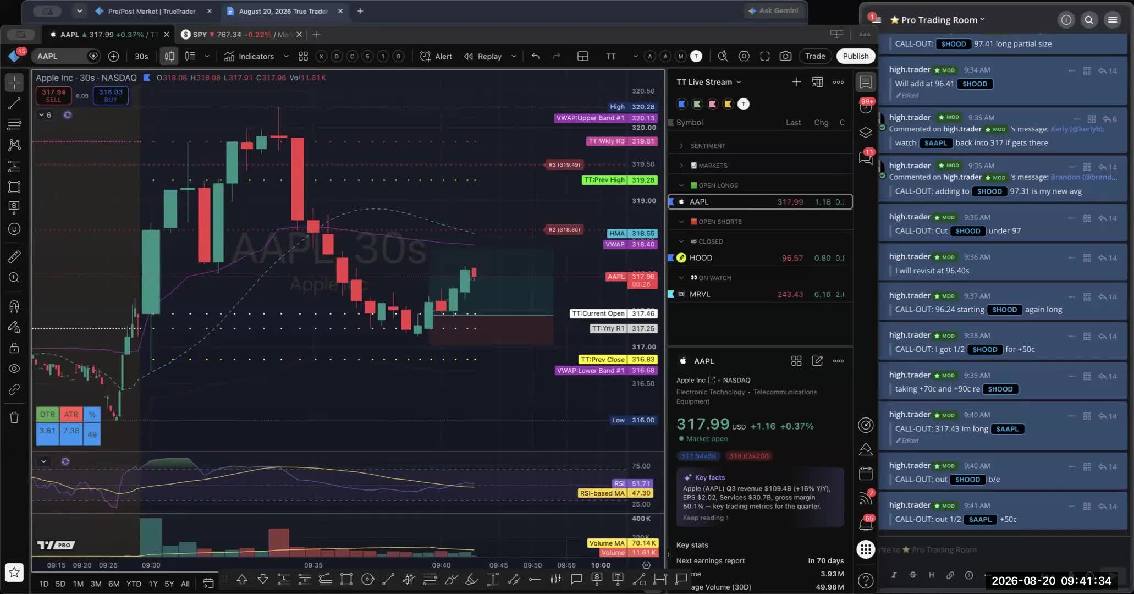This screenshot has height=594, width=1134.
Task: Open the economic calendar sidebar icon
Action: click(x=866, y=474)
